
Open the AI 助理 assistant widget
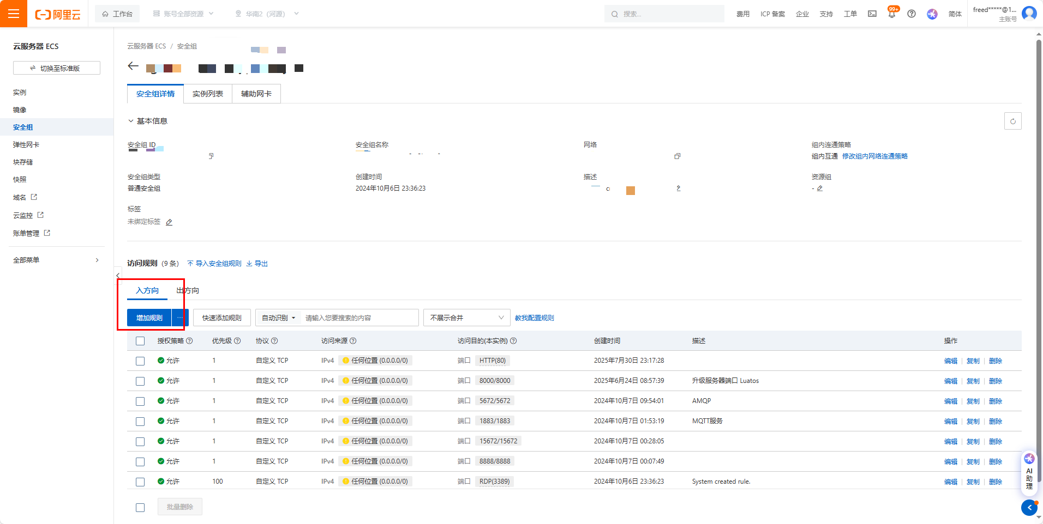pyautogui.click(x=1029, y=473)
